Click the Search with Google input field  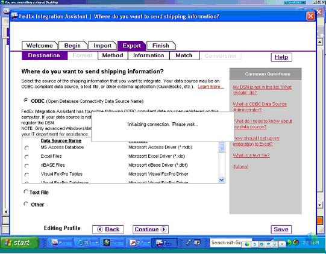[225, 243]
